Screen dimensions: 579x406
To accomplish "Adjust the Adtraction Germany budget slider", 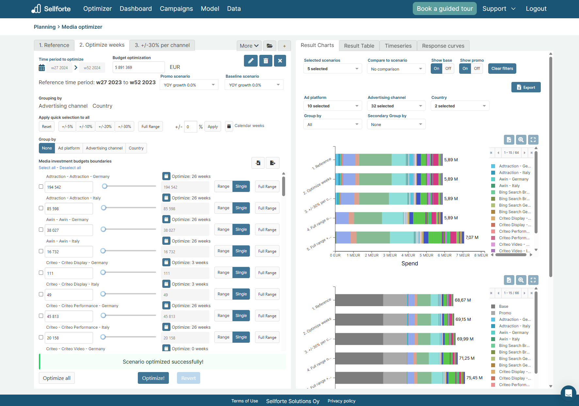I will [105, 186].
